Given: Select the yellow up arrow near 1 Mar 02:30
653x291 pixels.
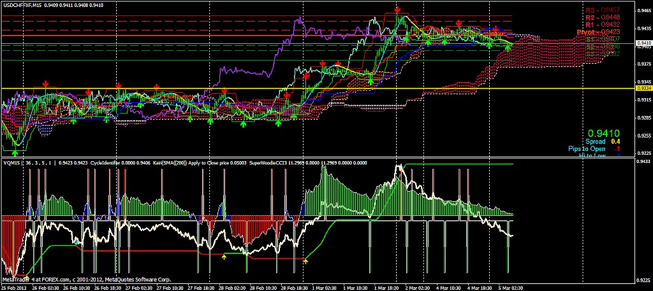Looking at the screenshot, I should [x=305, y=261].
